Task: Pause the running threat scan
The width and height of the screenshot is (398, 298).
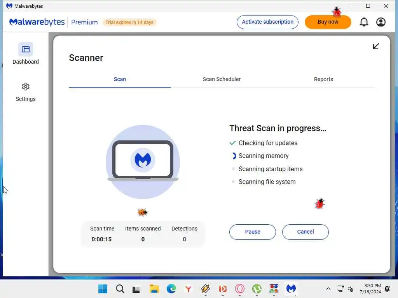Action: 253,232
